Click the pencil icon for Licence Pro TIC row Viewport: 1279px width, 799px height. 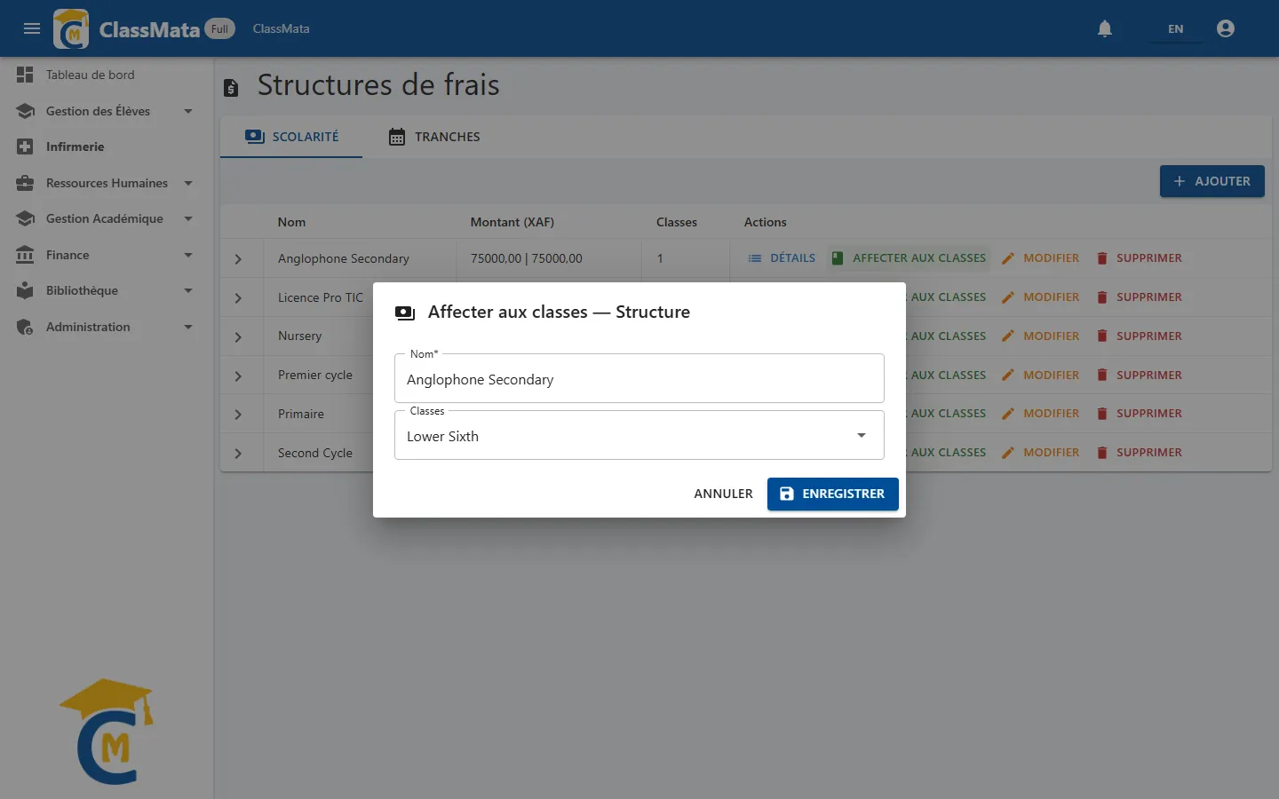tap(1007, 297)
